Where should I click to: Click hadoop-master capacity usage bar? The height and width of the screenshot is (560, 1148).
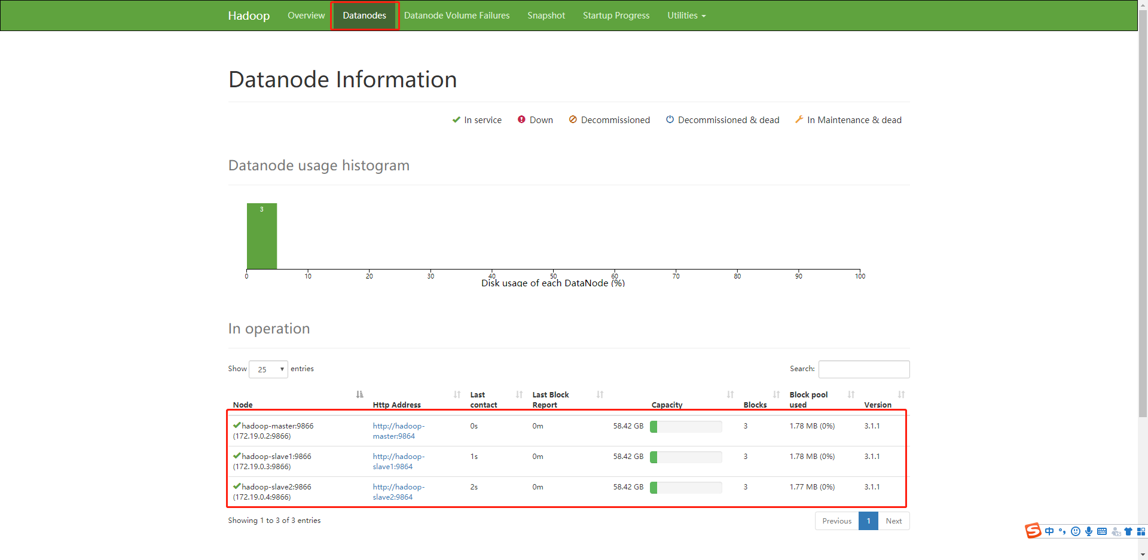[686, 427]
